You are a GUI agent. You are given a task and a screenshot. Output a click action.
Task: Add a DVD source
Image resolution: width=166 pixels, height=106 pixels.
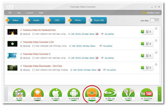click(56, 20)
